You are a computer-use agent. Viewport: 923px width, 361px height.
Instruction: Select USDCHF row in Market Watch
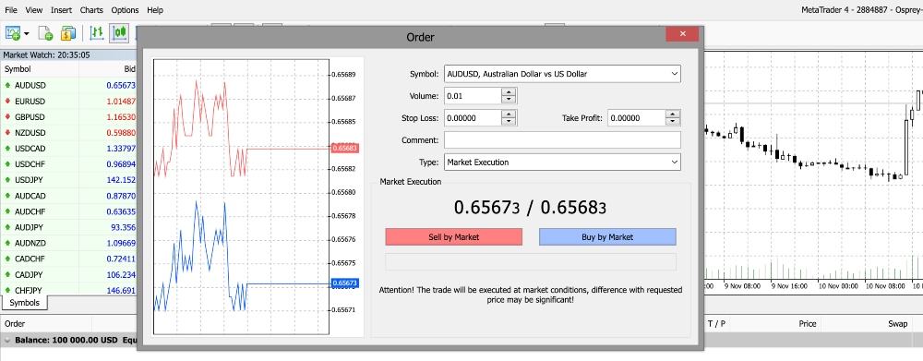coord(69,164)
